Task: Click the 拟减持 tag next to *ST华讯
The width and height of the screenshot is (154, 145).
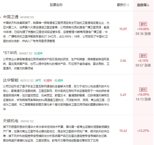Action: [38, 53]
